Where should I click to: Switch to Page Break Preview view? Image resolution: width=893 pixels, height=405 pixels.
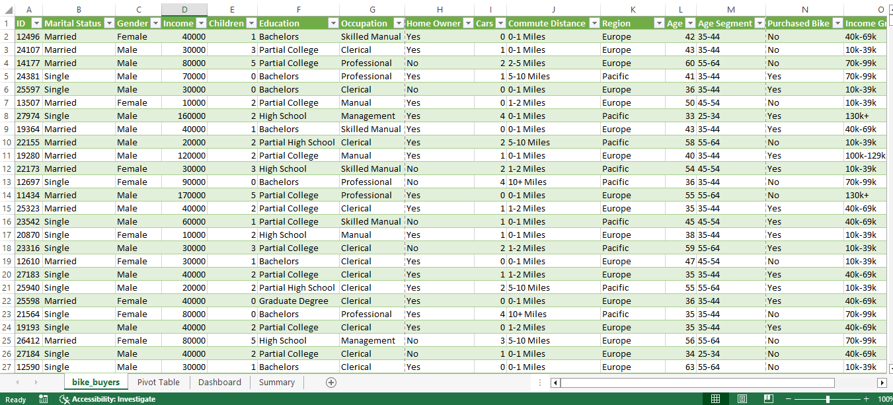[768, 399]
